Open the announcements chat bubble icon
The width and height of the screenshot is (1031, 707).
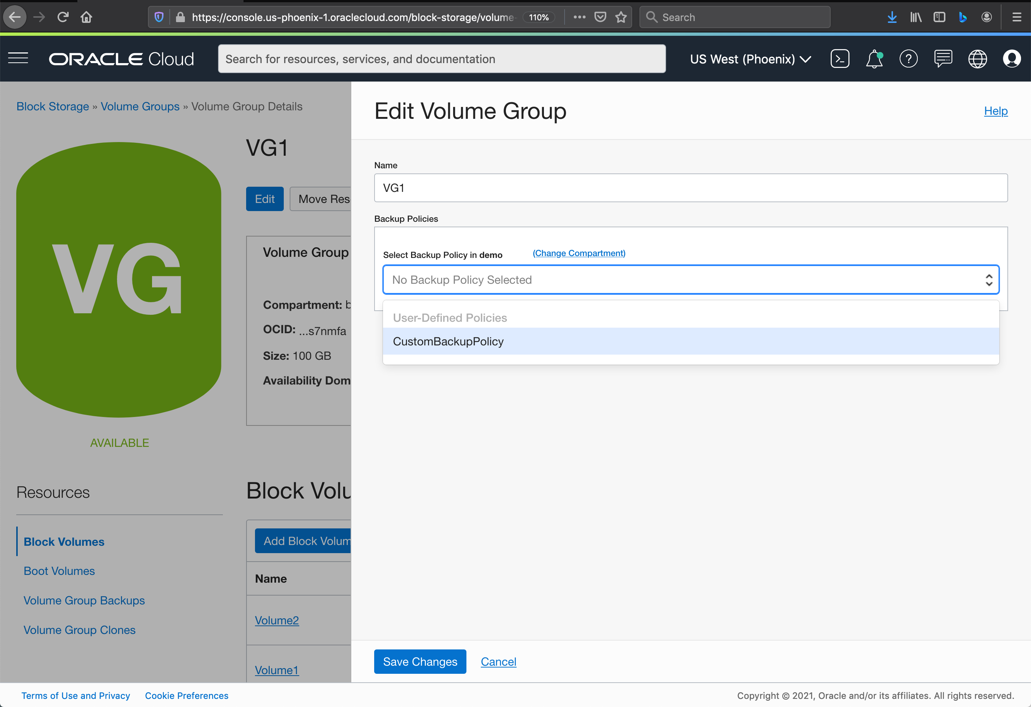tap(943, 58)
